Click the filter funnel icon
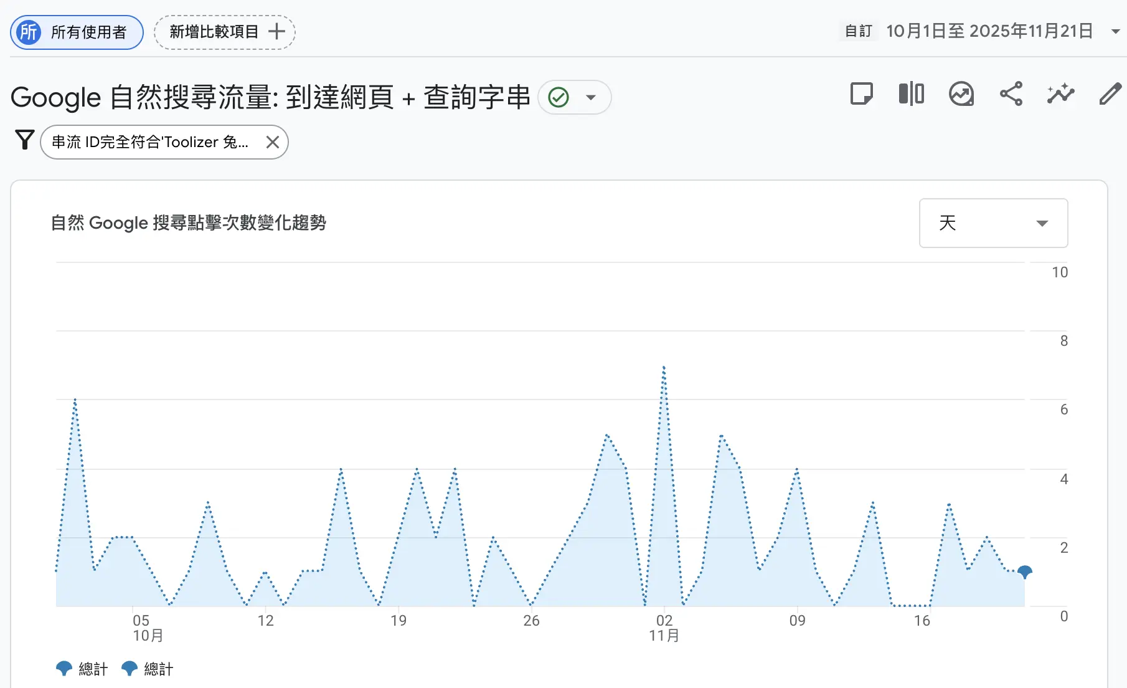The image size is (1127, 688). (24, 141)
